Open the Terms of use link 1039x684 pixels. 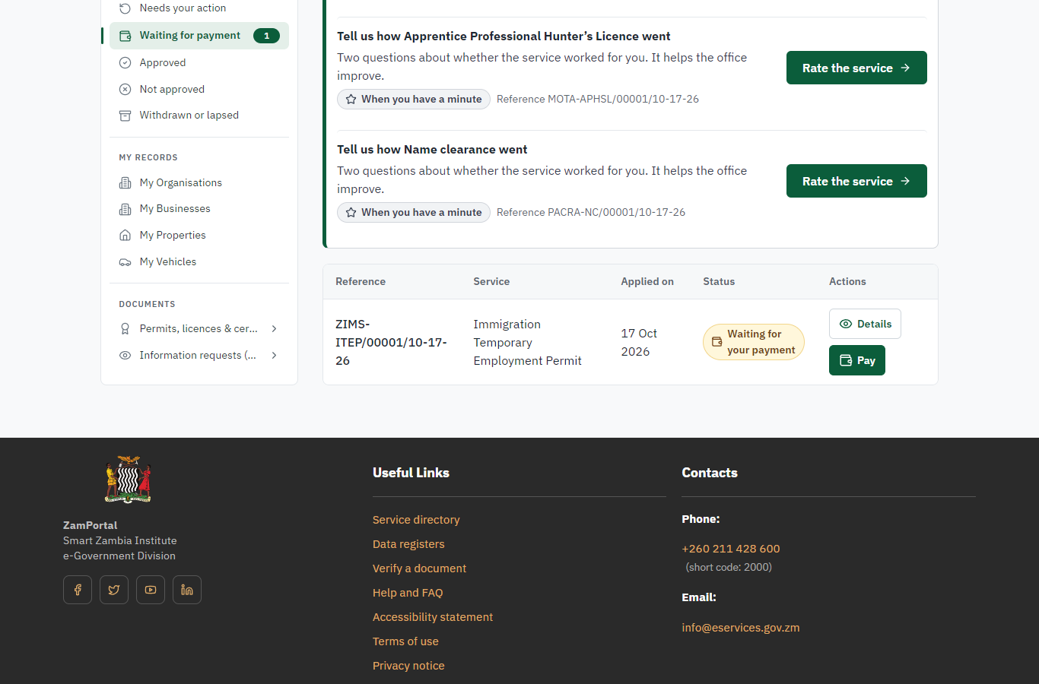coord(405,641)
